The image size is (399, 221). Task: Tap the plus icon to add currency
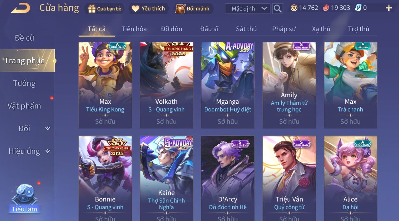389,8
